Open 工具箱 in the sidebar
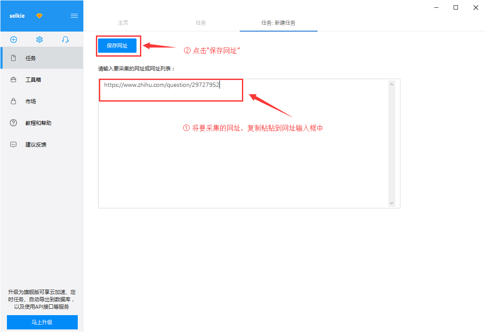This screenshot has width=486, height=332. click(x=42, y=80)
